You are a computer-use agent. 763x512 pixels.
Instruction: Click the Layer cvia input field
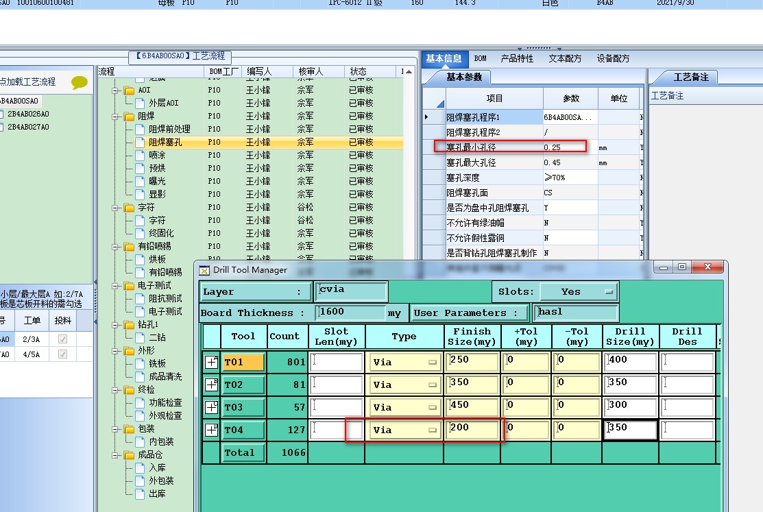pos(351,291)
